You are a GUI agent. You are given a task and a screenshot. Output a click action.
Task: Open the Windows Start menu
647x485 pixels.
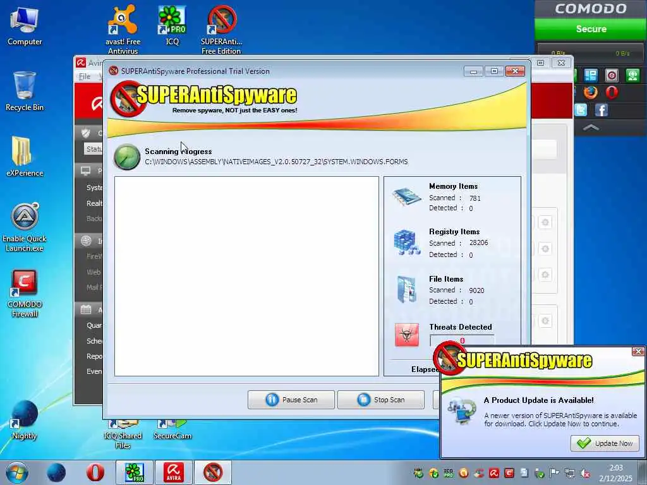click(x=17, y=472)
